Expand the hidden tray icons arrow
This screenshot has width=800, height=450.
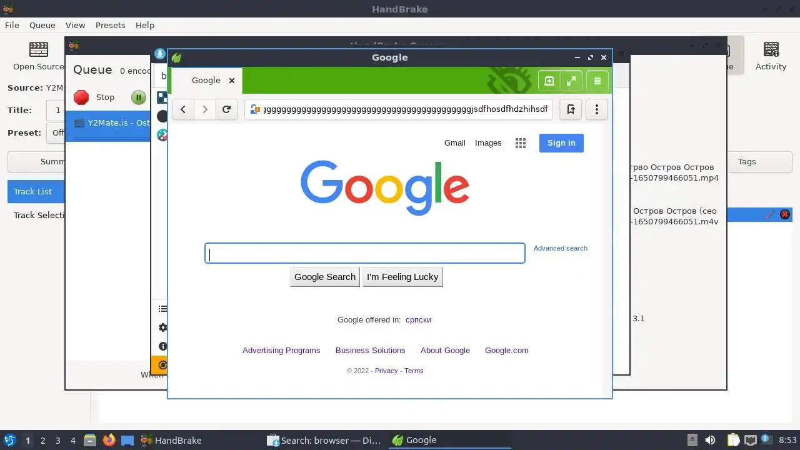(x=692, y=440)
